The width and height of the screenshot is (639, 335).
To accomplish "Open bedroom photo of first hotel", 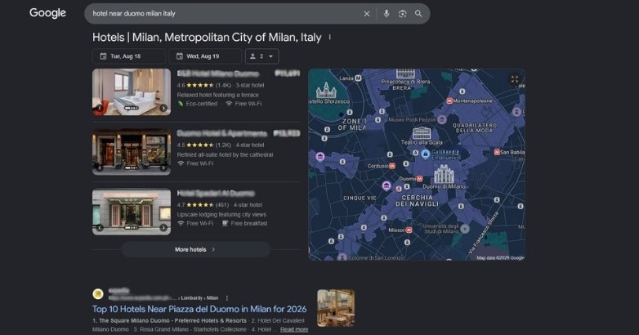I will tap(132, 92).
